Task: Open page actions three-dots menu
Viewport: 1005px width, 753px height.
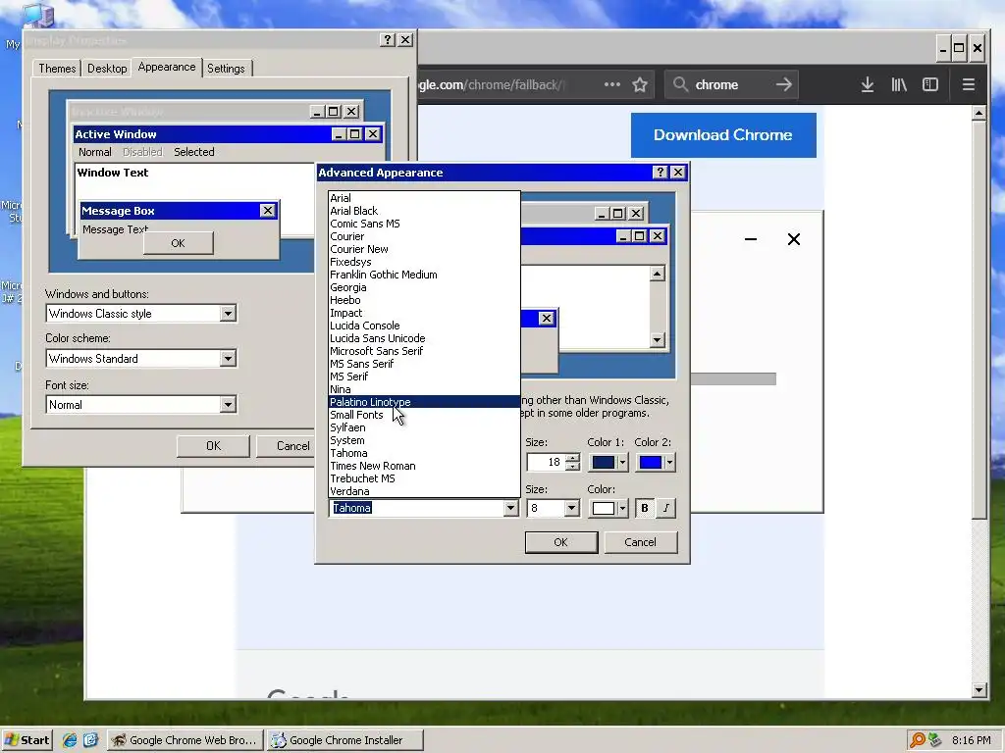Action: (612, 84)
